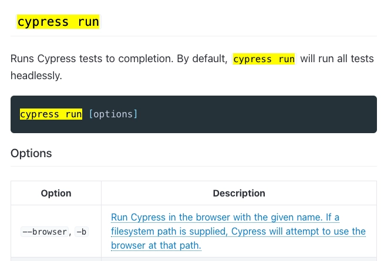Image resolution: width=384 pixels, height=261 pixels.
Task: Open 'Run Cypress in the browser' description link
Action: 238,232
